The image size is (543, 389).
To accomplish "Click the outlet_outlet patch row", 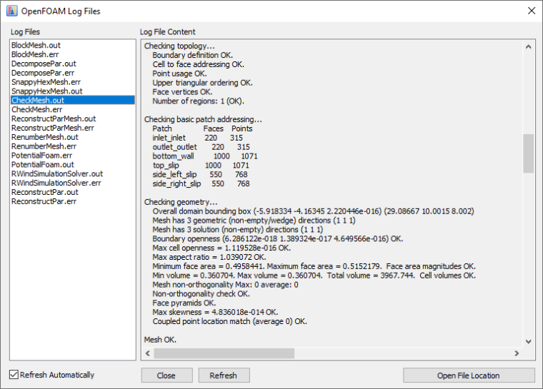I will [201, 147].
